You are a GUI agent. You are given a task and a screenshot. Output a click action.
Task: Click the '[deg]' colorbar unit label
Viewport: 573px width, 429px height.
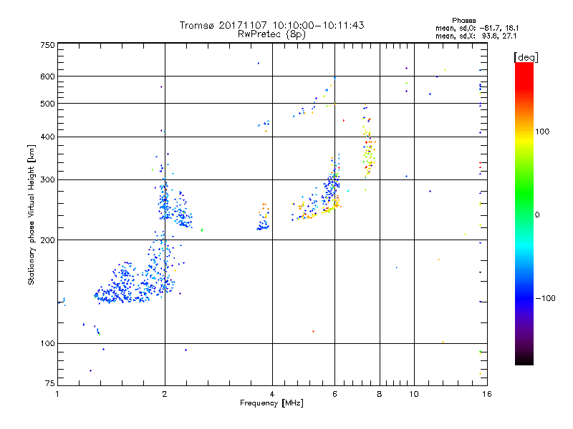coord(526,57)
